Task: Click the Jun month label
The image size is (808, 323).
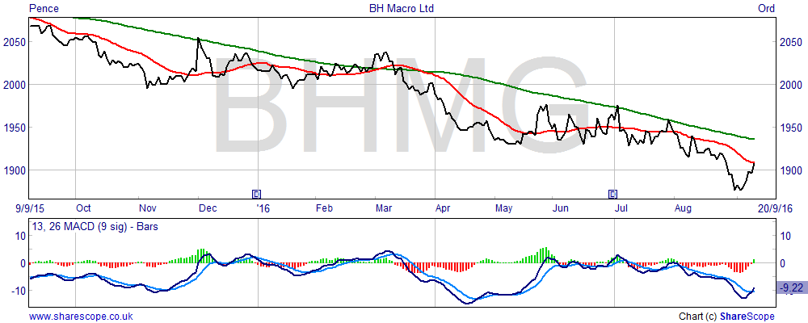Action: tap(560, 208)
